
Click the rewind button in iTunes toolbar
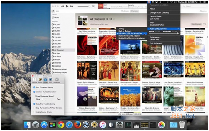tap(62, 6)
